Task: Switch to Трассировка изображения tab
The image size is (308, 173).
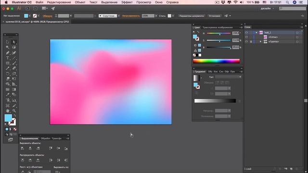Action: (218, 27)
